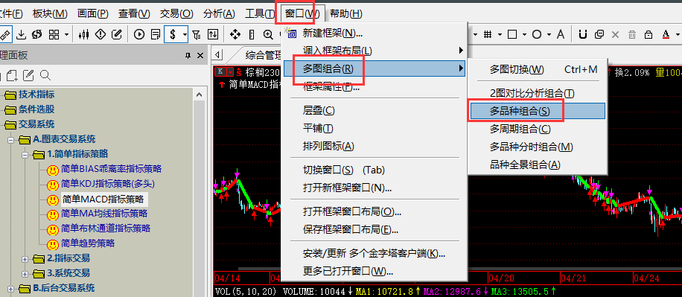Click the trash can delete drawings icon

point(632,34)
